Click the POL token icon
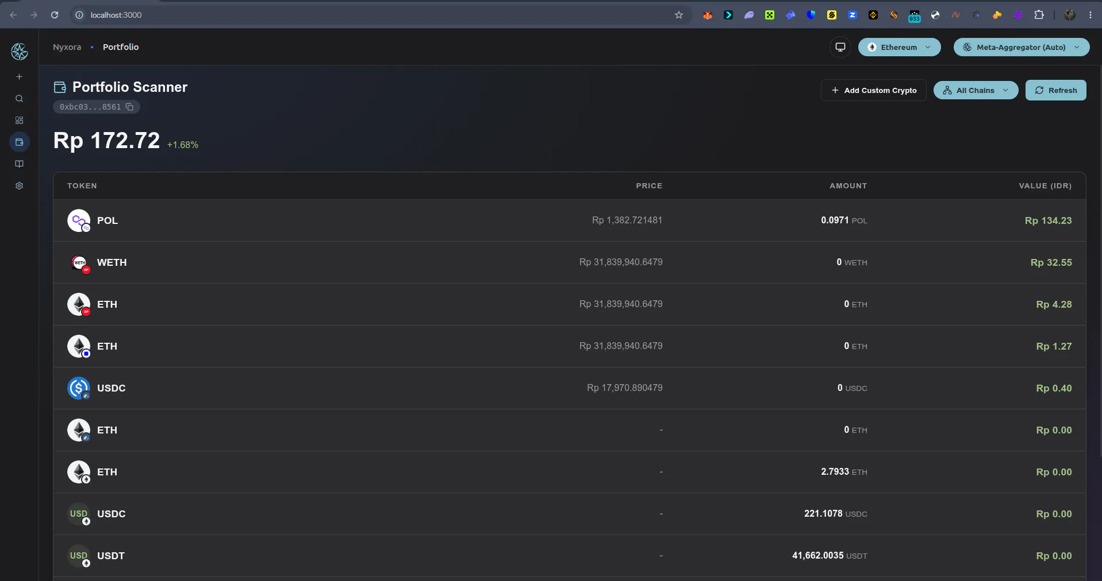The height and width of the screenshot is (581, 1102). tap(79, 220)
